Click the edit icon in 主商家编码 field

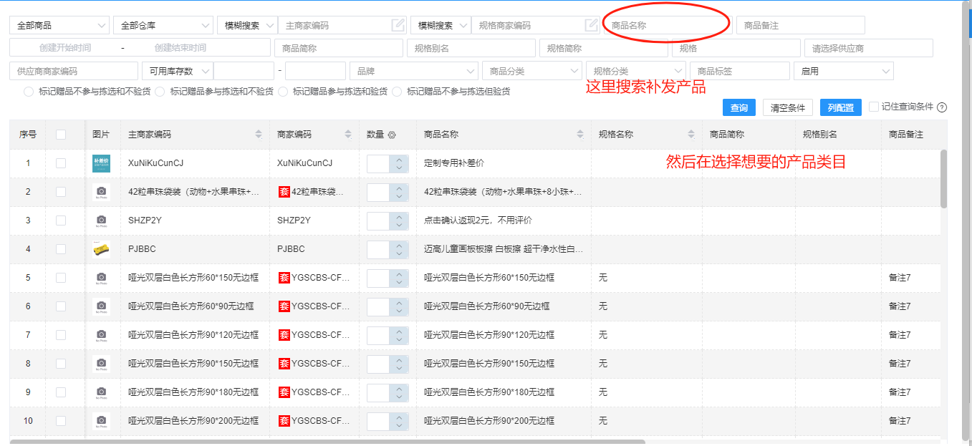tap(398, 26)
